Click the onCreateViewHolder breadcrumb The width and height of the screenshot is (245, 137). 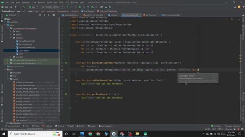click(x=107, y=11)
